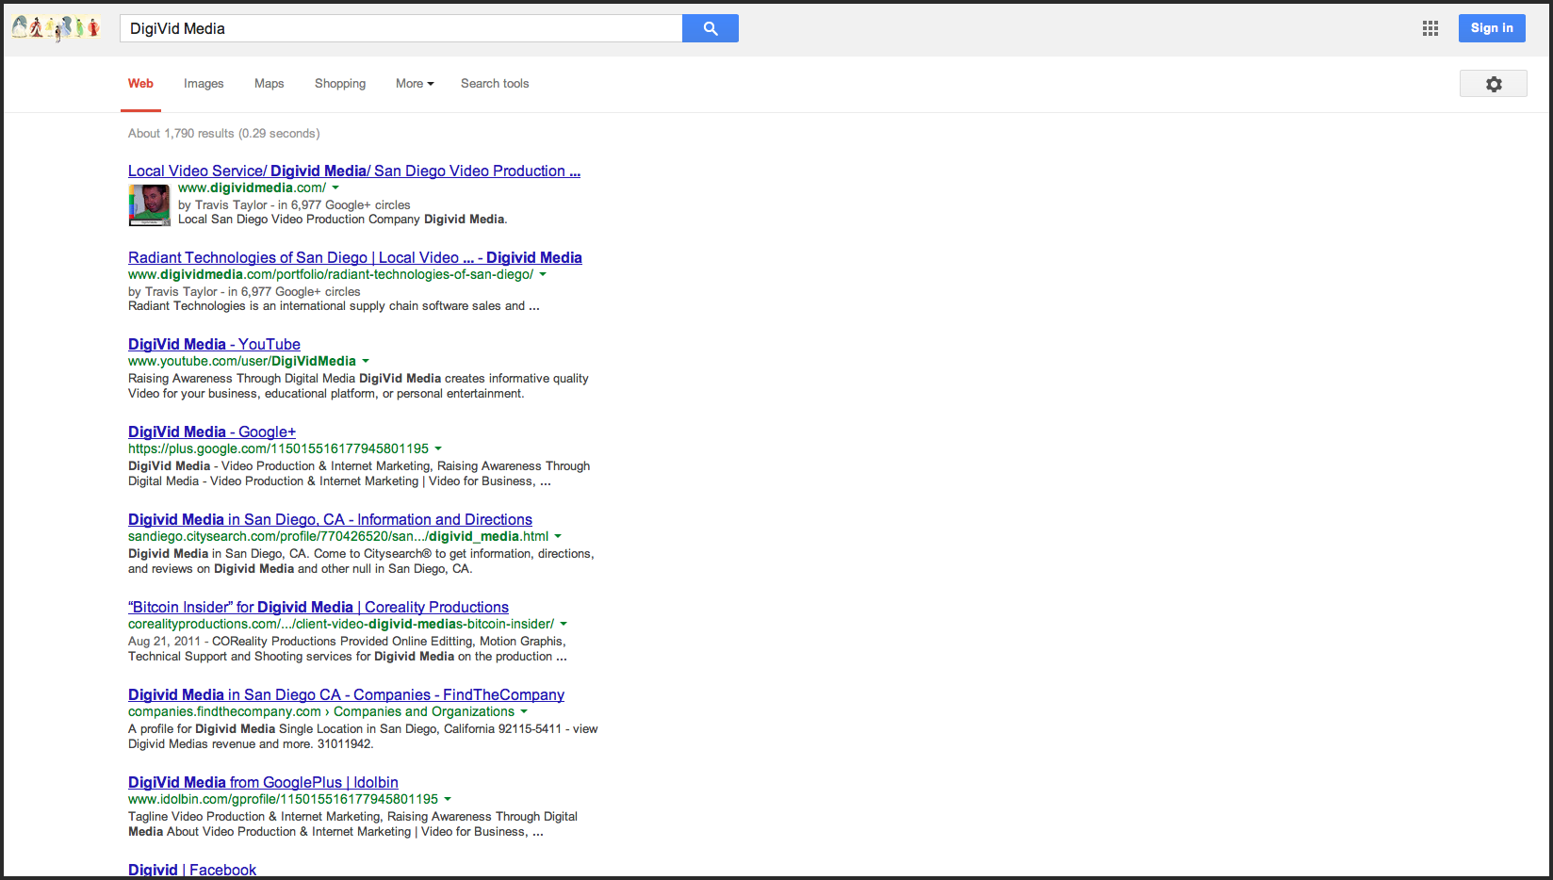Expand arrow next to sandiego.citysearch.com URL
The width and height of the screenshot is (1553, 880).
click(x=558, y=537)
